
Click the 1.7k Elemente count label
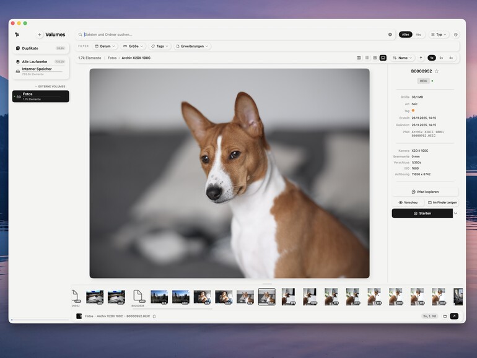(89, 58)
